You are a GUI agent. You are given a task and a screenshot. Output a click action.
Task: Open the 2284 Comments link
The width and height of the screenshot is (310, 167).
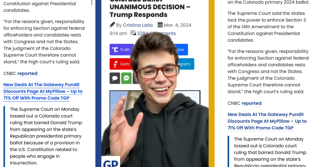156,33
